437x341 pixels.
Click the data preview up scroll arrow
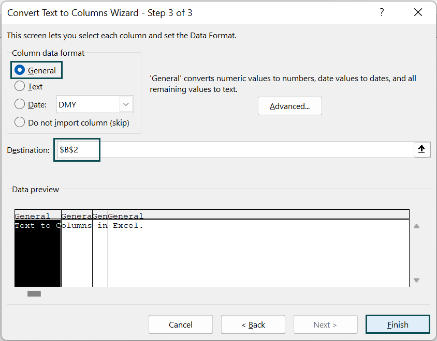[416, 226]
